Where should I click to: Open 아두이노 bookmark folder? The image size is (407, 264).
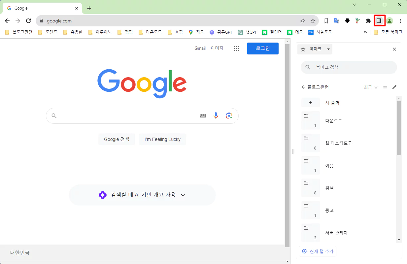(100, 32)
